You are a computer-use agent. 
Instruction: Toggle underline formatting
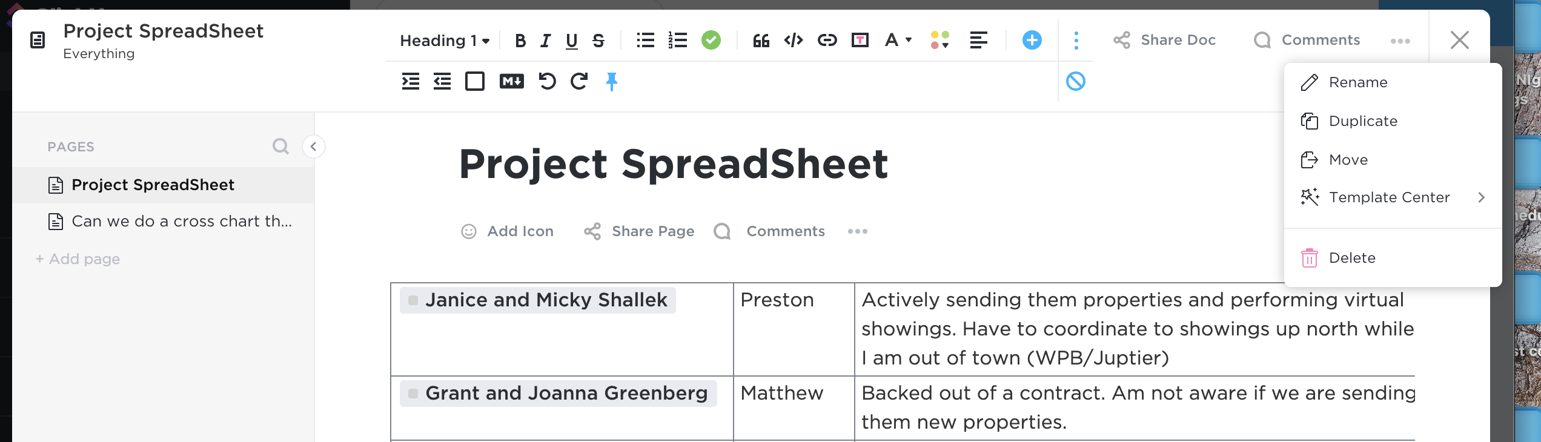[571, 41]
